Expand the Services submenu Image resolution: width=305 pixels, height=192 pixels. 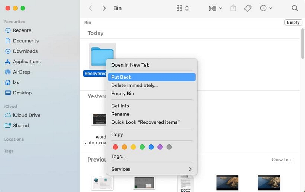152,169
